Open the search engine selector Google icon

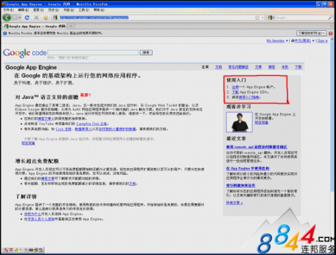271,17
